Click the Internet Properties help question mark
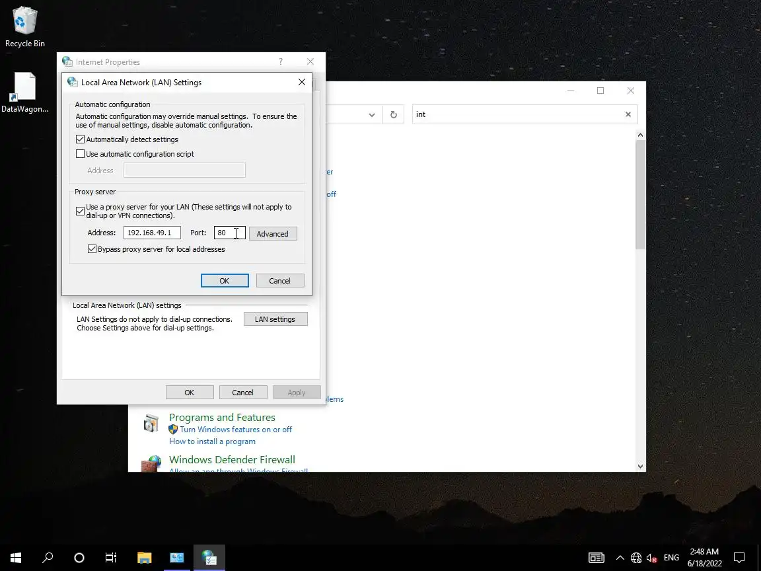The image size is (761, 571). (x=281, y=61)
